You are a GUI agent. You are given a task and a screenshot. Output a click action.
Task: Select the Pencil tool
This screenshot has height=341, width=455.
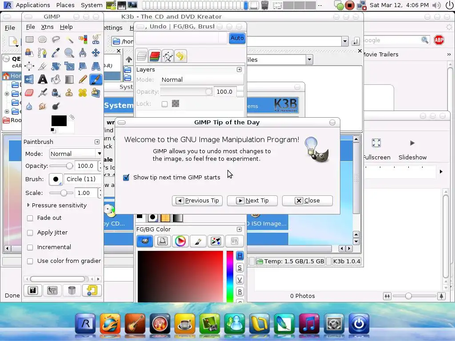click(x=82, y=79)
